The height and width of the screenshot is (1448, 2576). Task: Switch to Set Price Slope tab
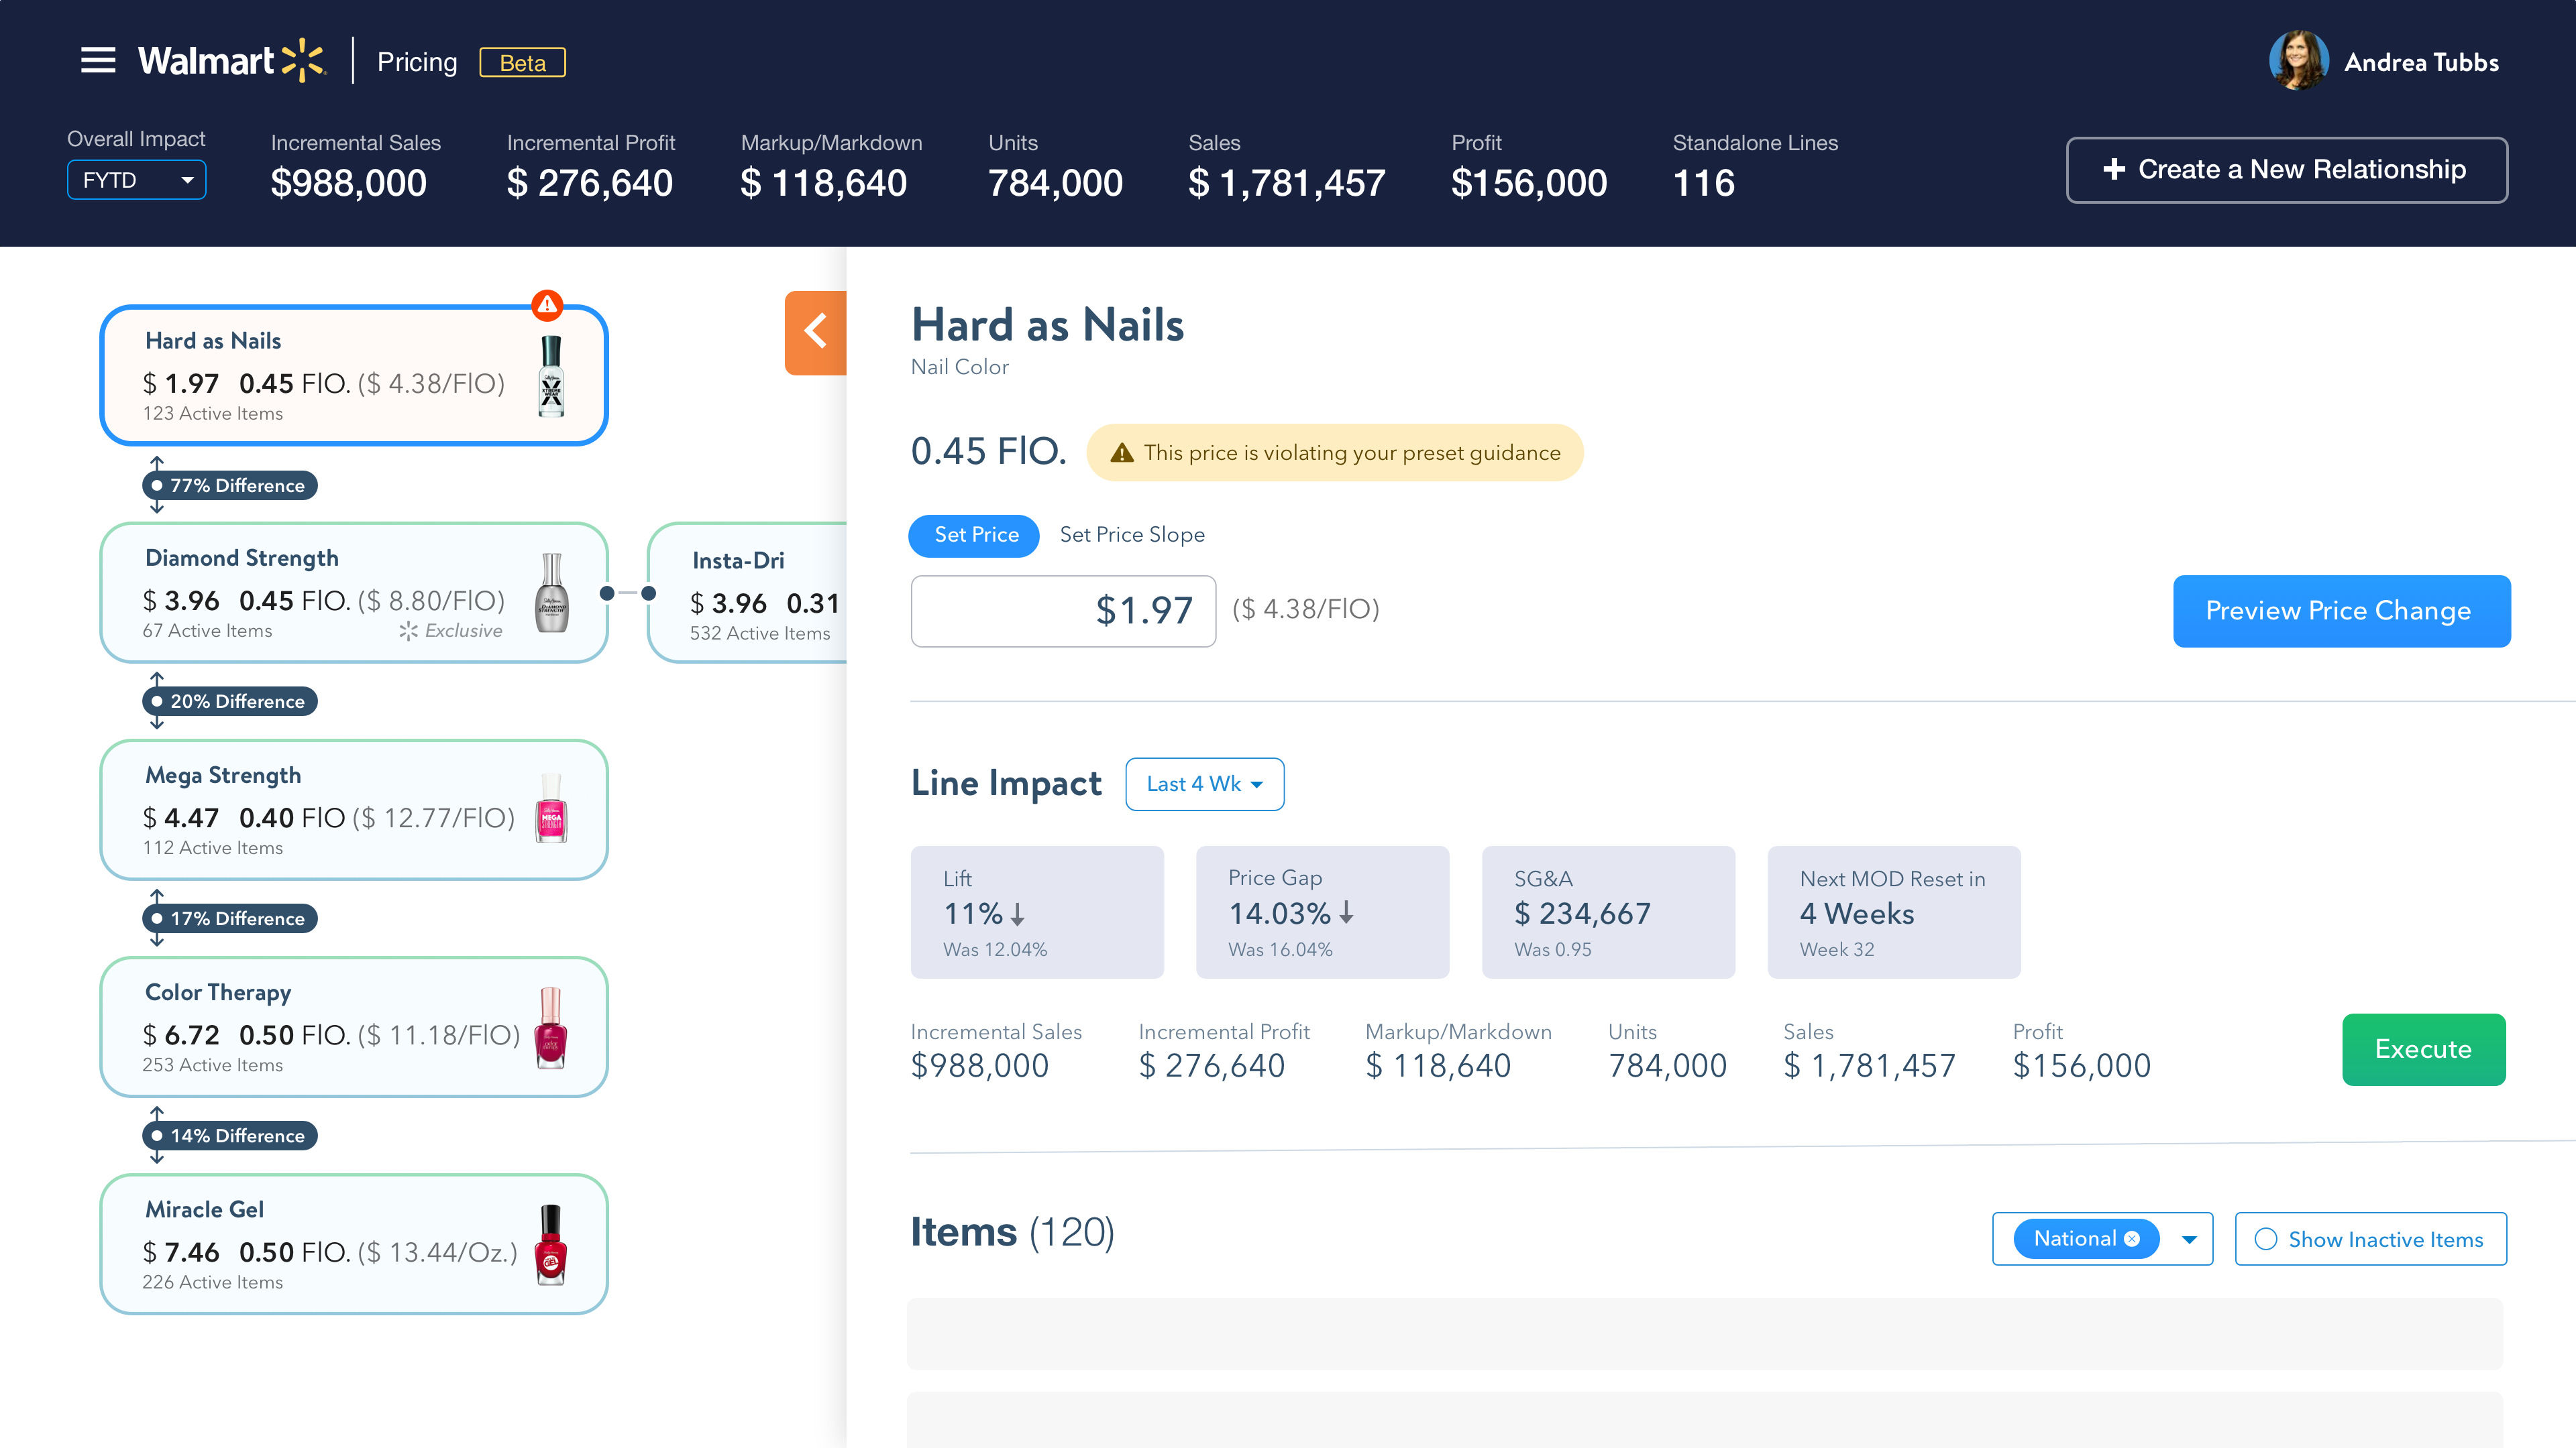1132,535
